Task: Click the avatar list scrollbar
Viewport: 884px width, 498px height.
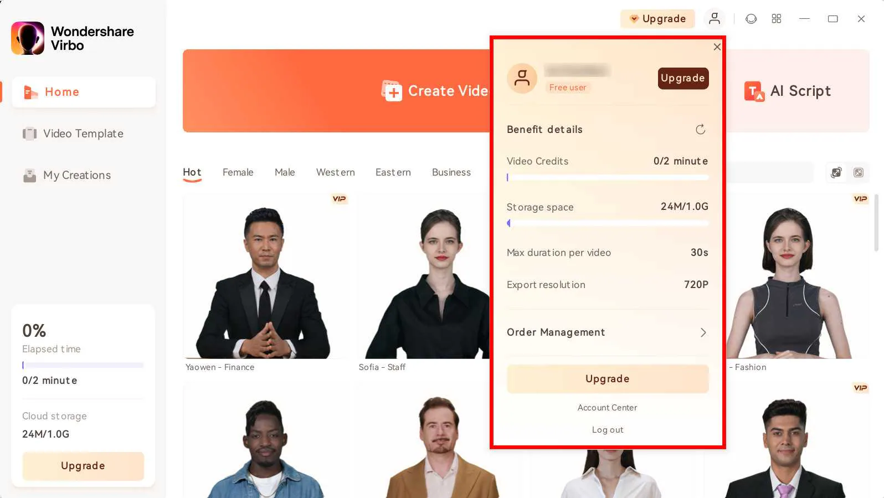Action: coord(876,223)
